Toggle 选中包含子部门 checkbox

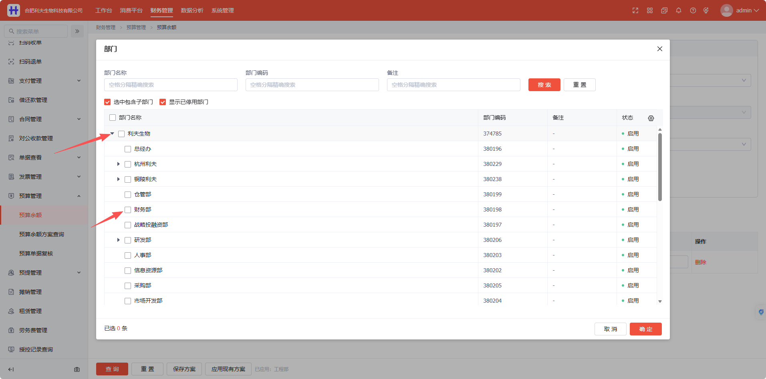[107, 102]
